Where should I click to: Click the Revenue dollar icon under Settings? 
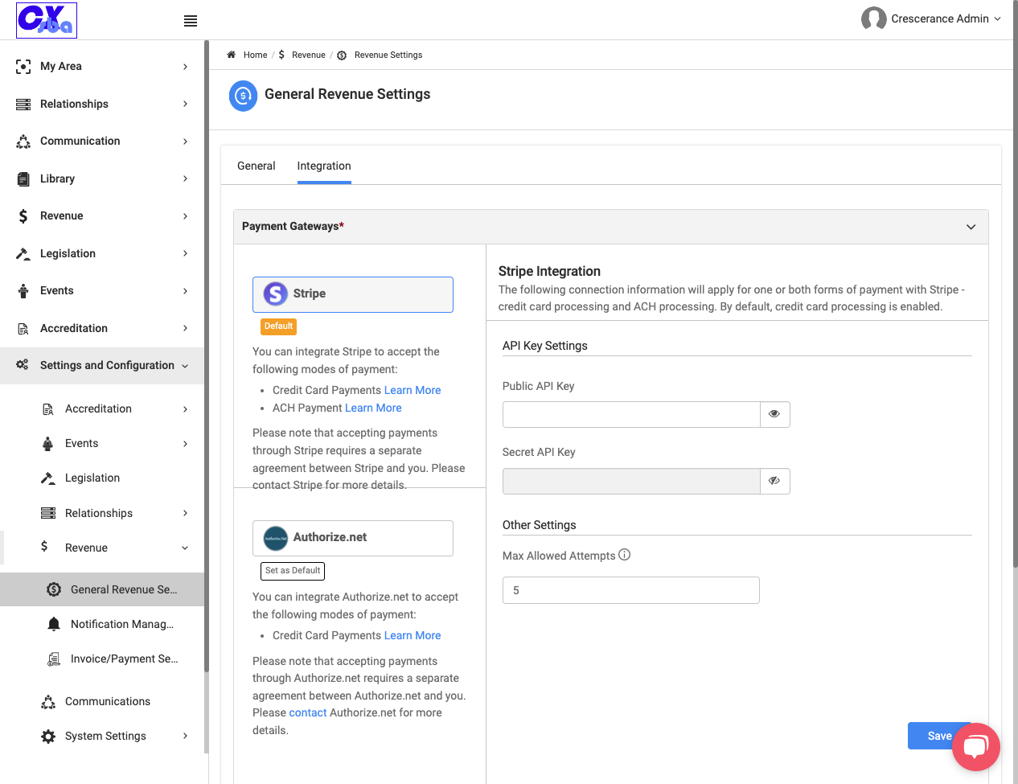click(x=44, y=547)
